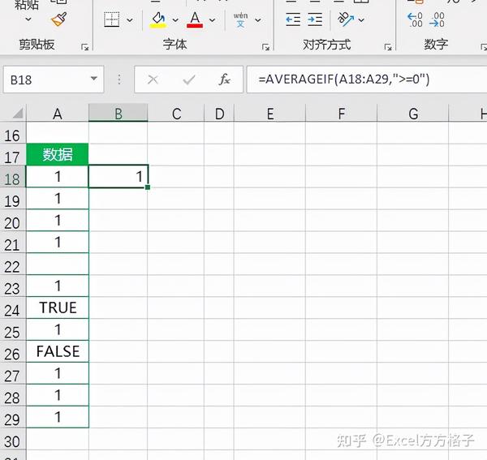Viewport: 487px width, 460px height.
Task: Open 字体 group dialog launcher
Action: pos(266,47)
